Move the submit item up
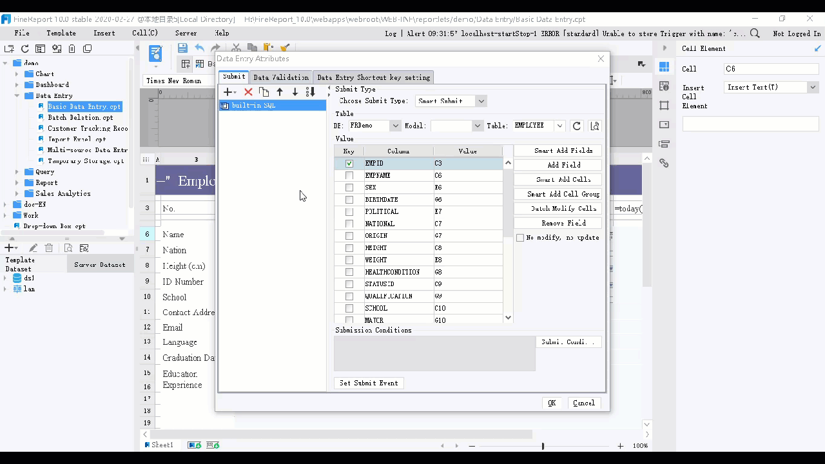 [x=280, y=92]
